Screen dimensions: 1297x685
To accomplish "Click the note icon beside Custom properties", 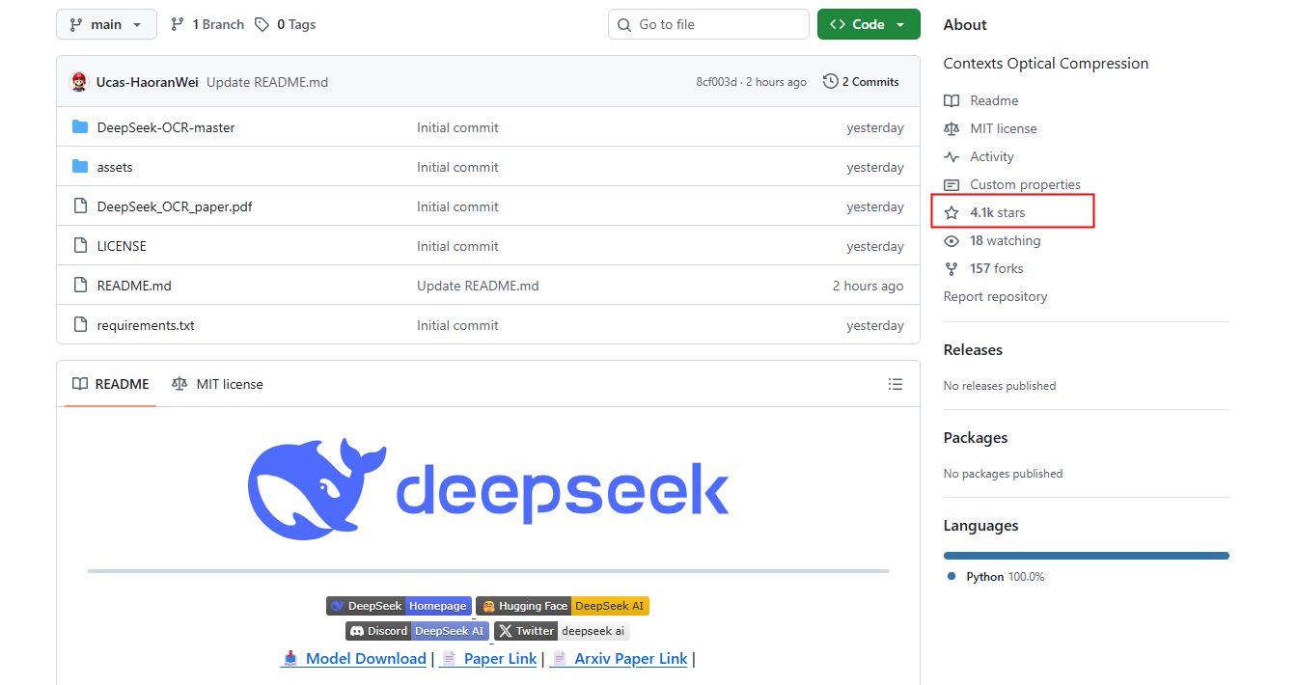I will coord(952,184).
